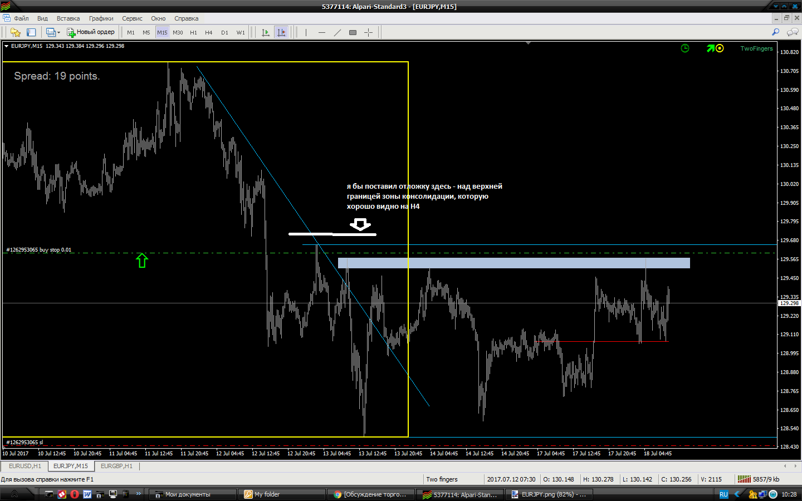Screen dimensions: 802x501
Task: Launch Opera from the quick launch bar
Action: [x=75, y=494]
